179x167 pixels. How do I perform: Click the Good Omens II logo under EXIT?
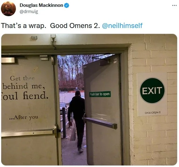pyautogui.click(x=152, y=113)
